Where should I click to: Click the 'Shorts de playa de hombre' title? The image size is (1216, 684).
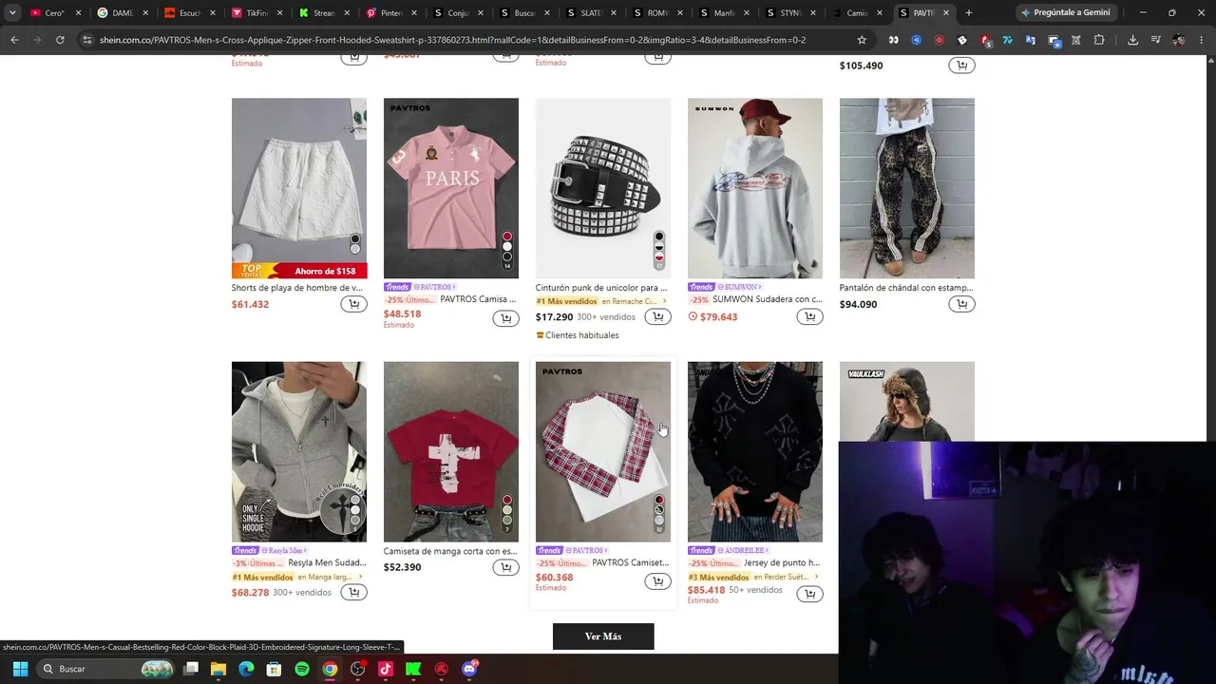click(297, 288)
